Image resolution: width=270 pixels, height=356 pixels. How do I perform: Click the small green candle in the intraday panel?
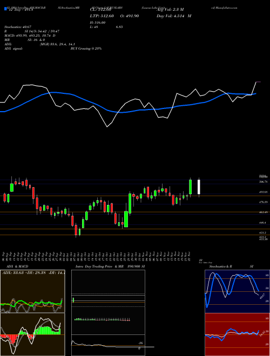click(73, 300)
